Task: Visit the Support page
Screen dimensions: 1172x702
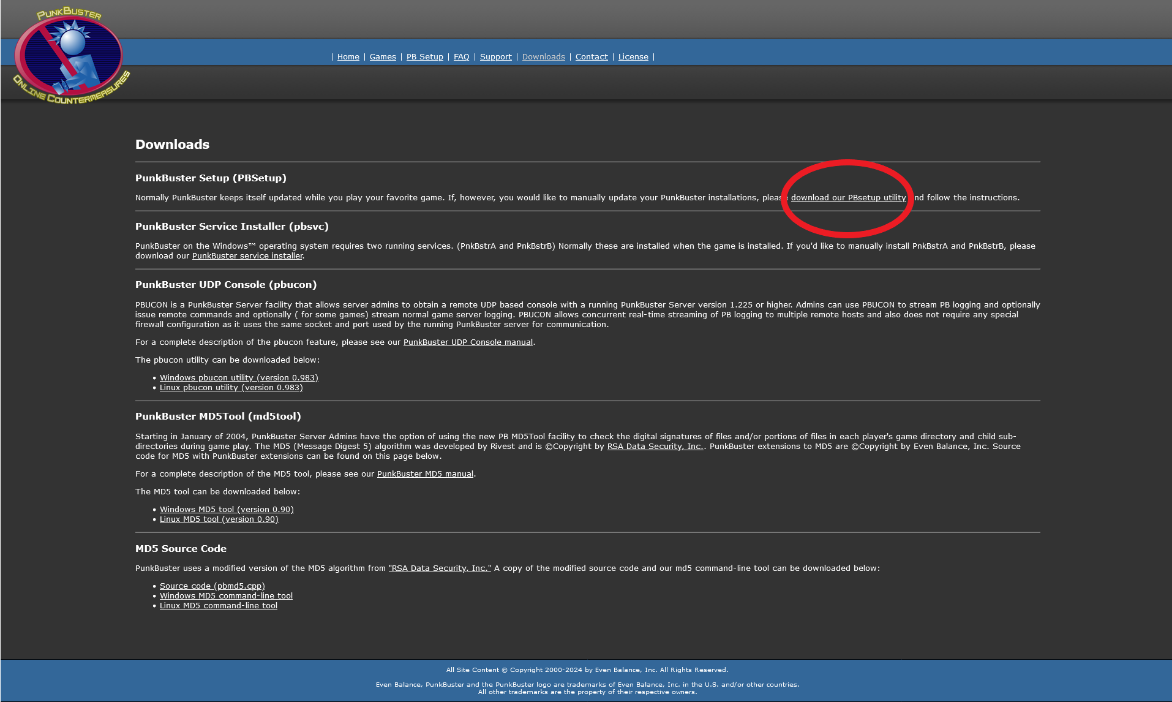Action: [496, 57]
